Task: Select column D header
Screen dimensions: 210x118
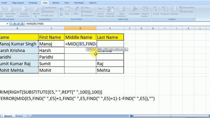Action: (x=80, y=28)
